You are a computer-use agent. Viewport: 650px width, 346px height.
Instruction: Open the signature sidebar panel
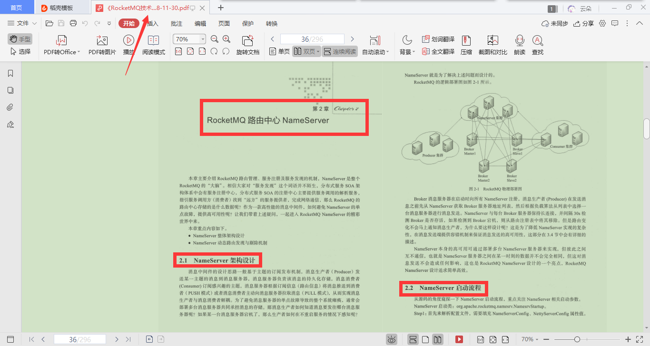coord(10,125)
